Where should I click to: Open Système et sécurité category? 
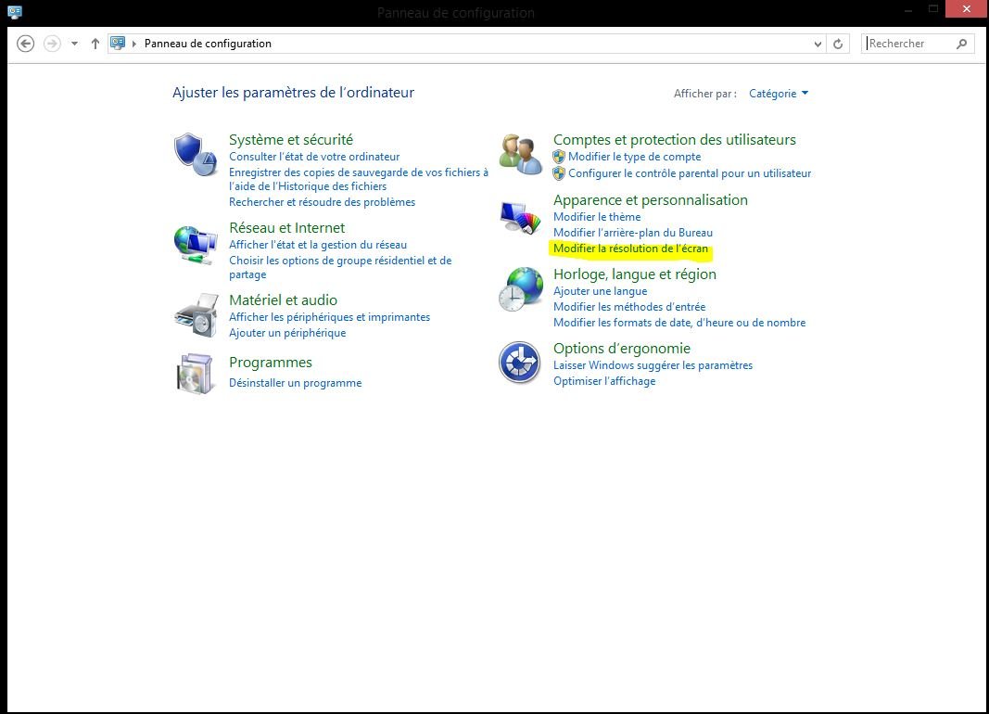(291, 139)
